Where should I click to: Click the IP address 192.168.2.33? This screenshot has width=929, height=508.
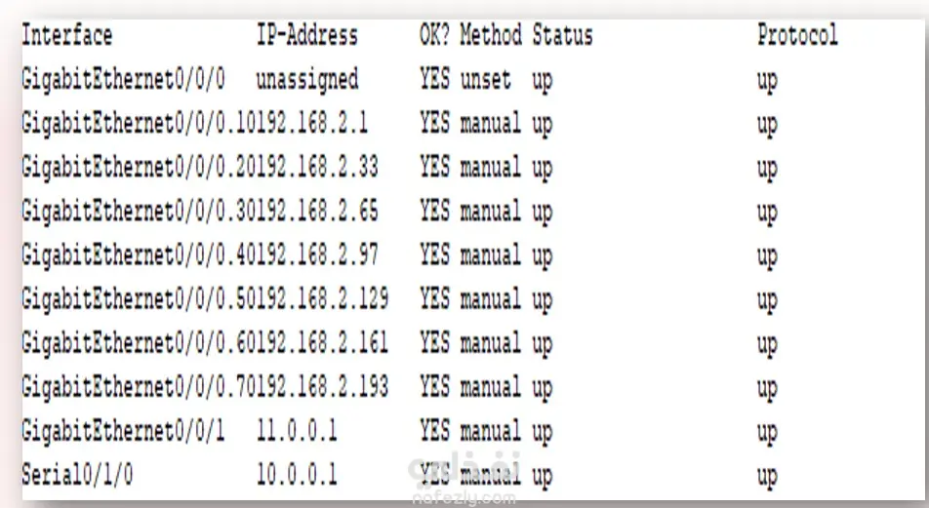tap(317, 168)
